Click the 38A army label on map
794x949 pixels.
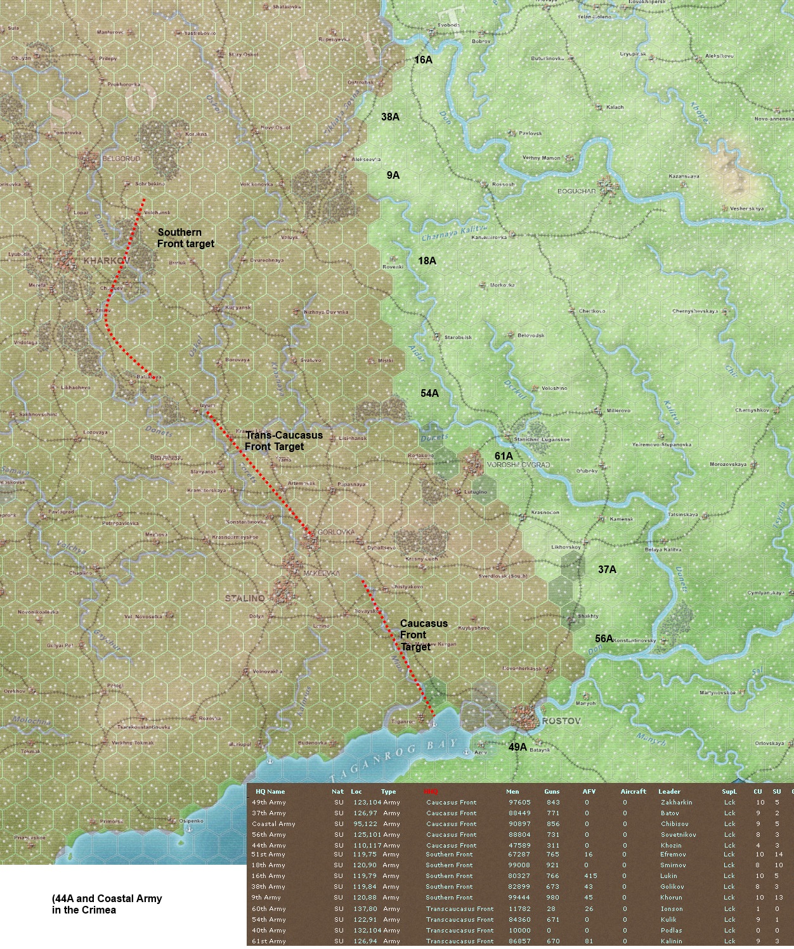[390, 117]
